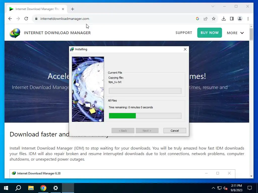This screenshot has width=258, height=193.
Task: Bookmark this page with the star icon
Action: pos(214,19)
